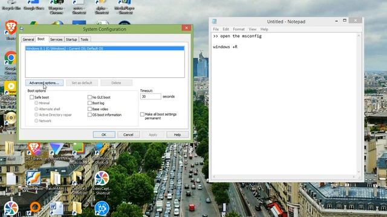The width and height of the screenshot is (387, 217).
Task: Click the Apply button
Action: click(x=153, y=135)
